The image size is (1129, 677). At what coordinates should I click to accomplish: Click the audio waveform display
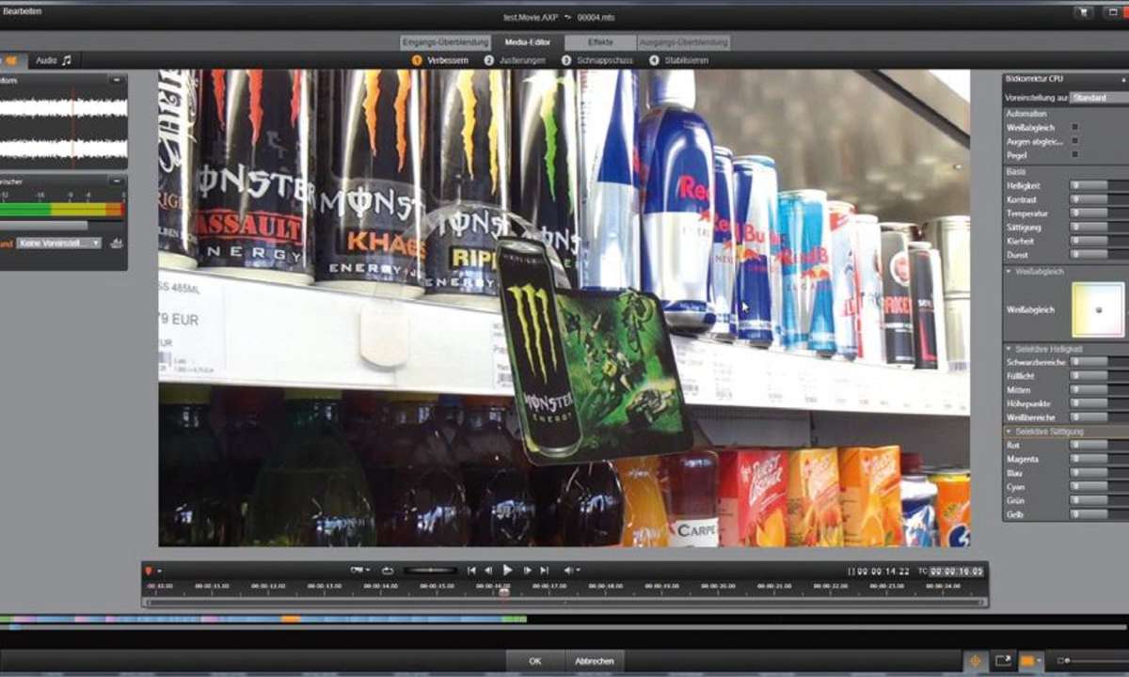click(x=63, y=128)
